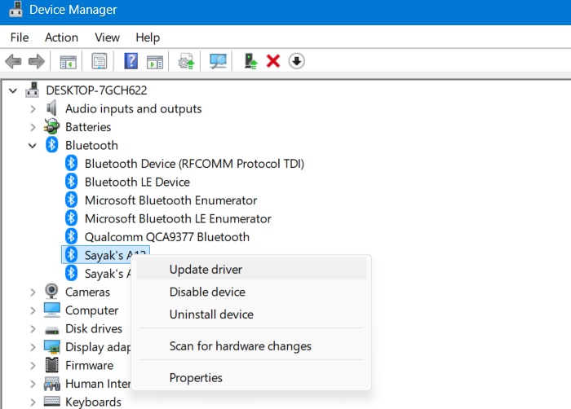Click the Human Interface Devices icon

pos(51,384)
